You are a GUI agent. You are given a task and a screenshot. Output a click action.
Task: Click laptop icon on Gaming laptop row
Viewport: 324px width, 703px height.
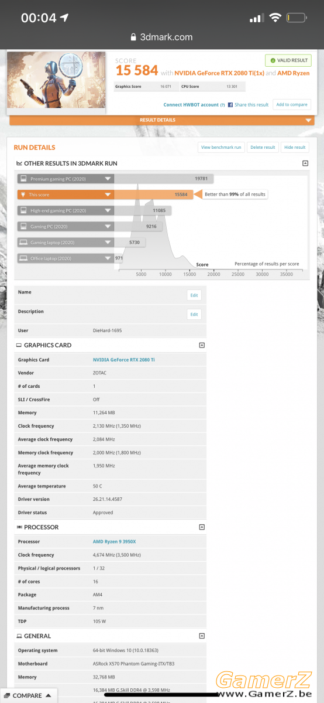23,242
